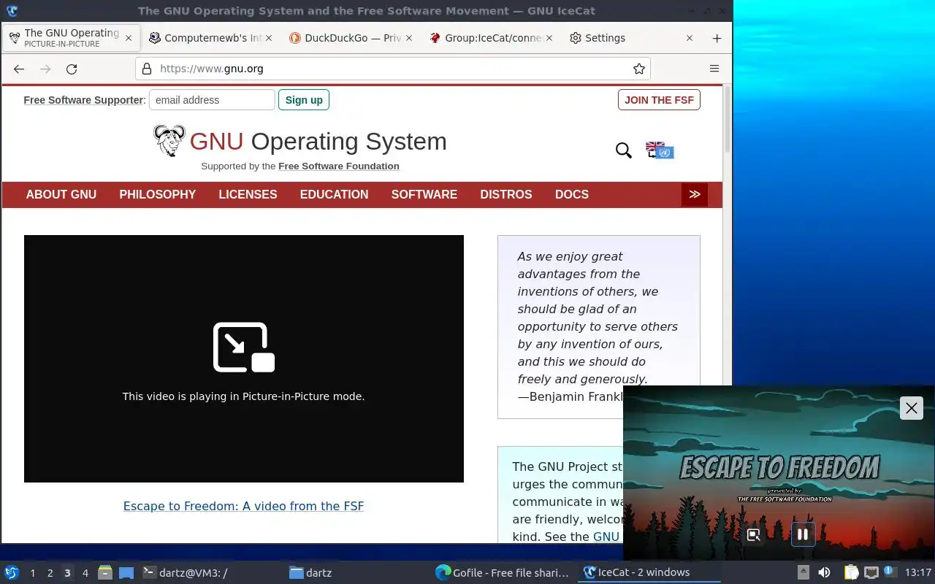Open the SOFTWARE menu item
Viewport: 935px width, 584px height.
[424, 194]
